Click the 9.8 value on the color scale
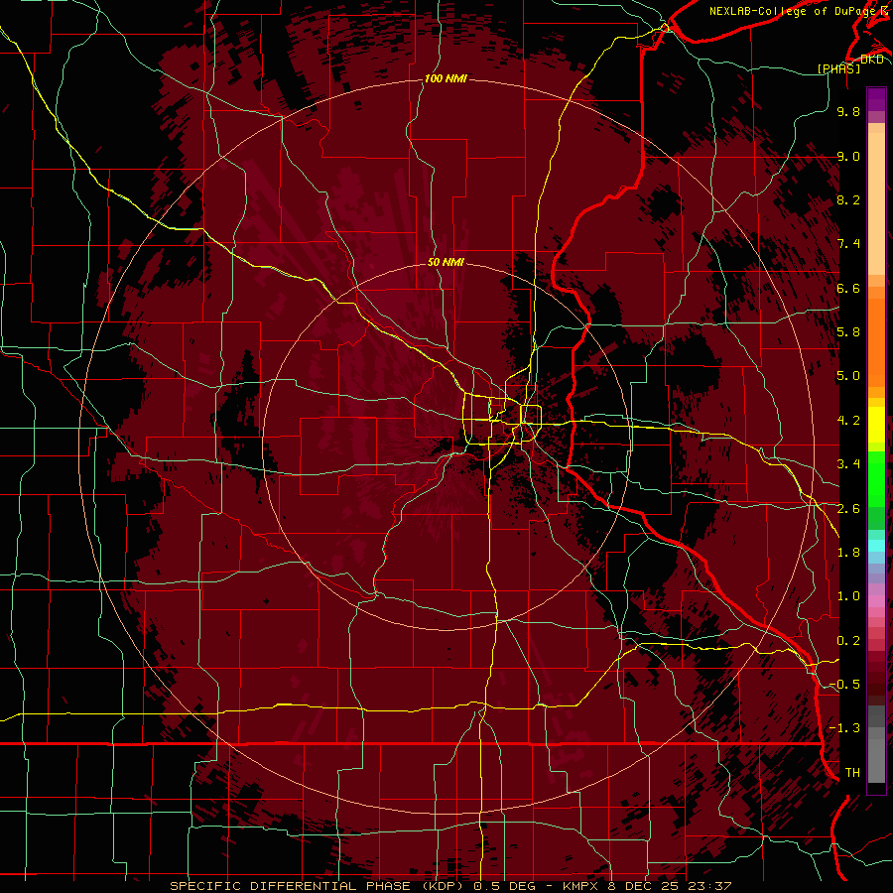 click(848, 111)
